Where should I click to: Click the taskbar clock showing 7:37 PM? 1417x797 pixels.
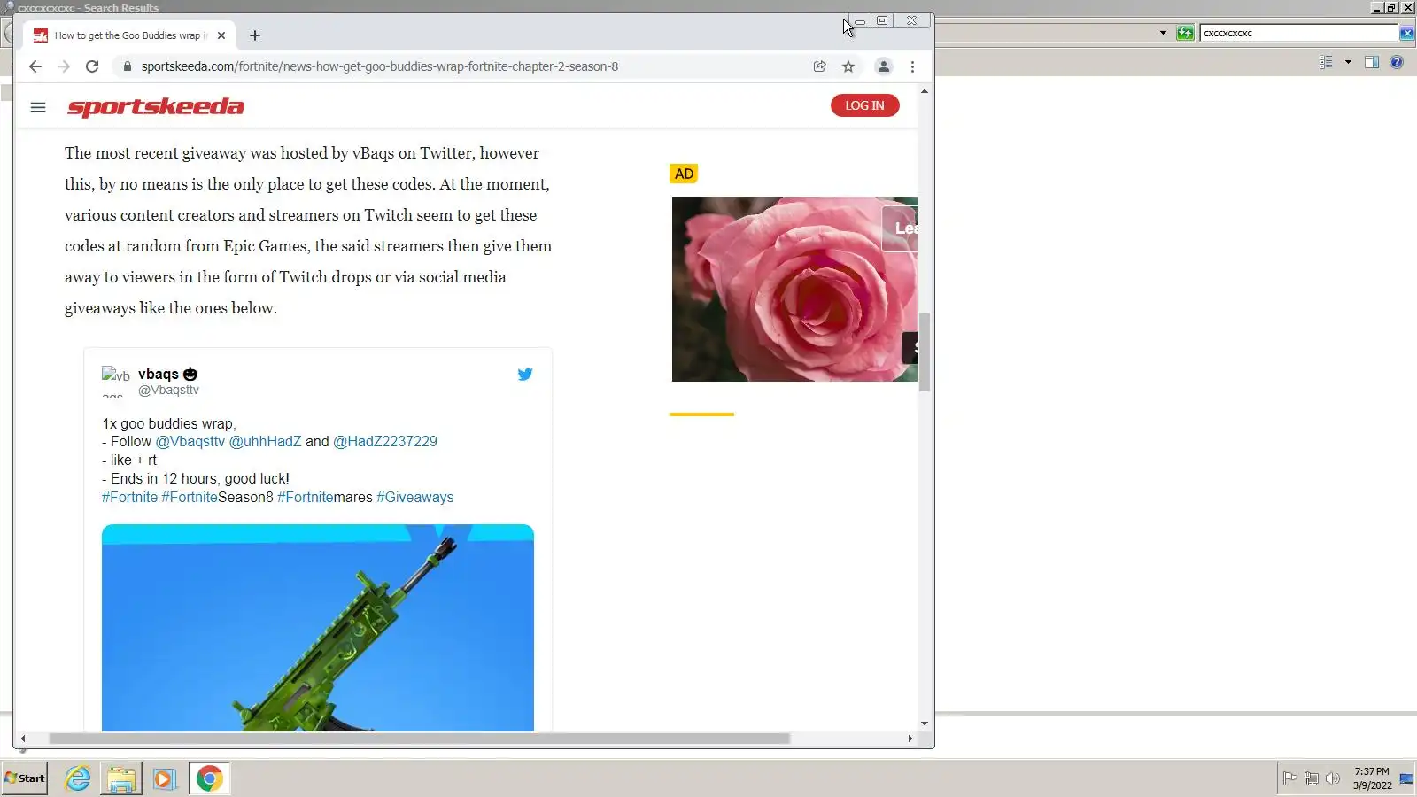(1372, 778)
